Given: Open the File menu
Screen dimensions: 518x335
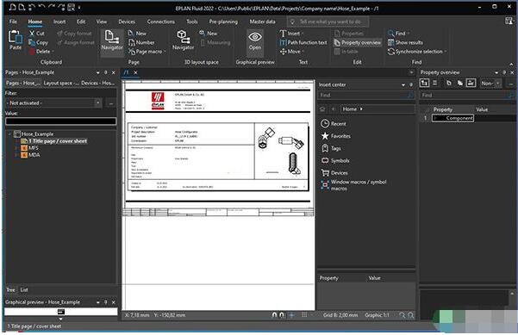Looking at the screenshot, I should [13, 22].
